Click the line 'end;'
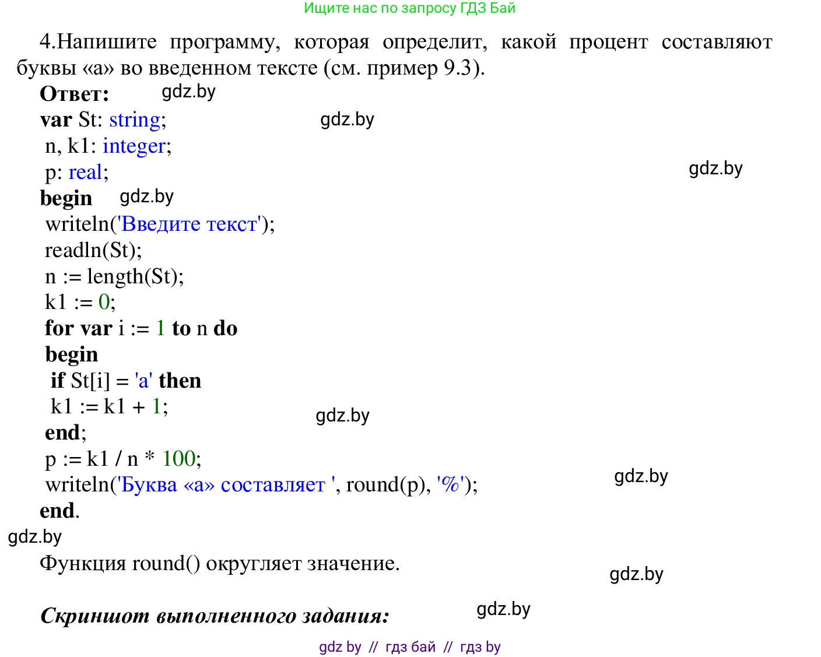 [x=66, y=433]
